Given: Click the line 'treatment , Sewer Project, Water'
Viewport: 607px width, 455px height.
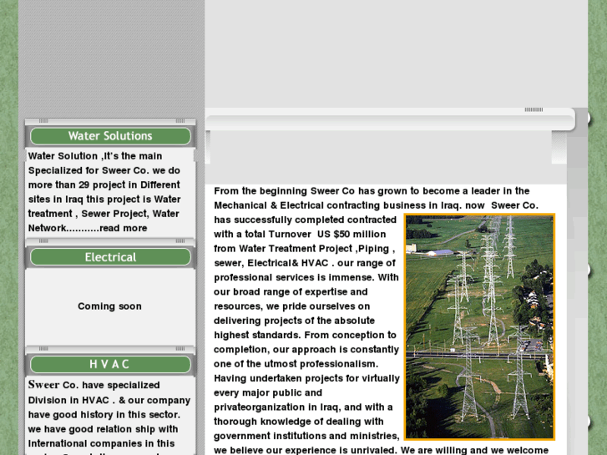Looking at the screenshot, I should pyautogui.click(x=104, y=214).
